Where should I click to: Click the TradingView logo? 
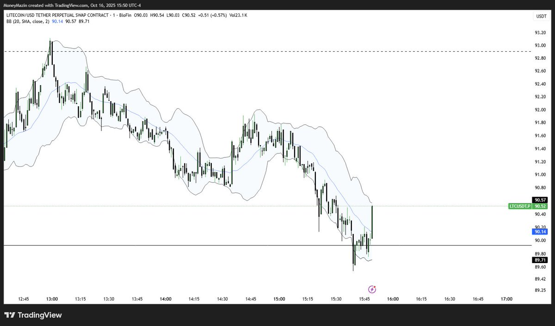[33, 315]
